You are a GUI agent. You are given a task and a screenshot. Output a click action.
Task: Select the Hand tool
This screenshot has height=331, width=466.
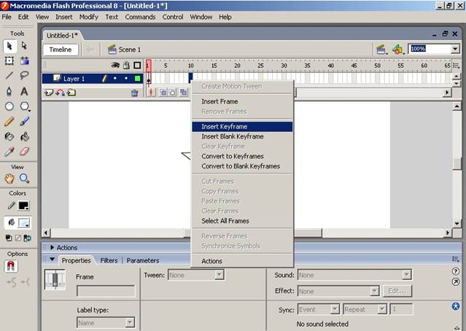(x=9, y=179)
